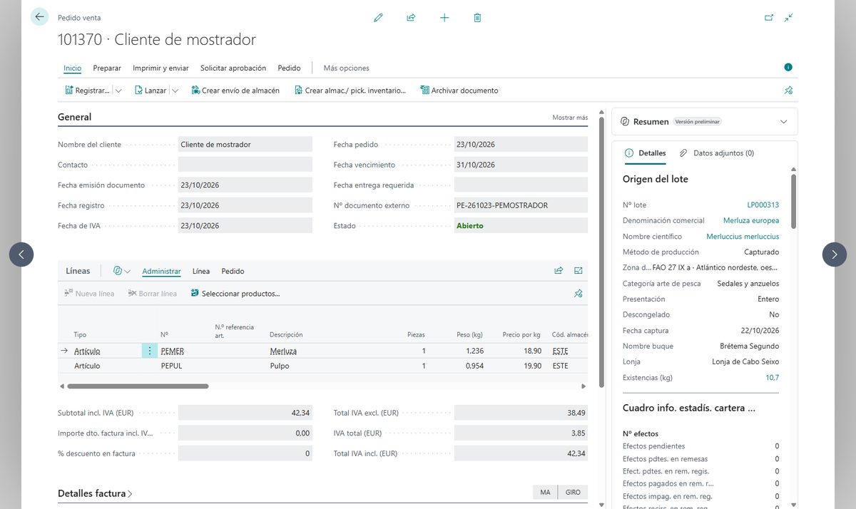This screenshot has height=509, width=856.
Task: Click the pencil edit icon
Action: 378,17
